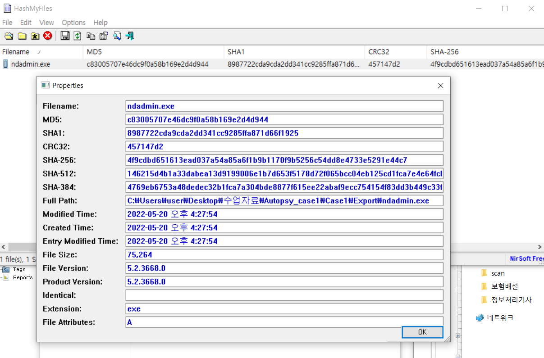Select the ndadmin.exe row in file list

coord(272,64)
